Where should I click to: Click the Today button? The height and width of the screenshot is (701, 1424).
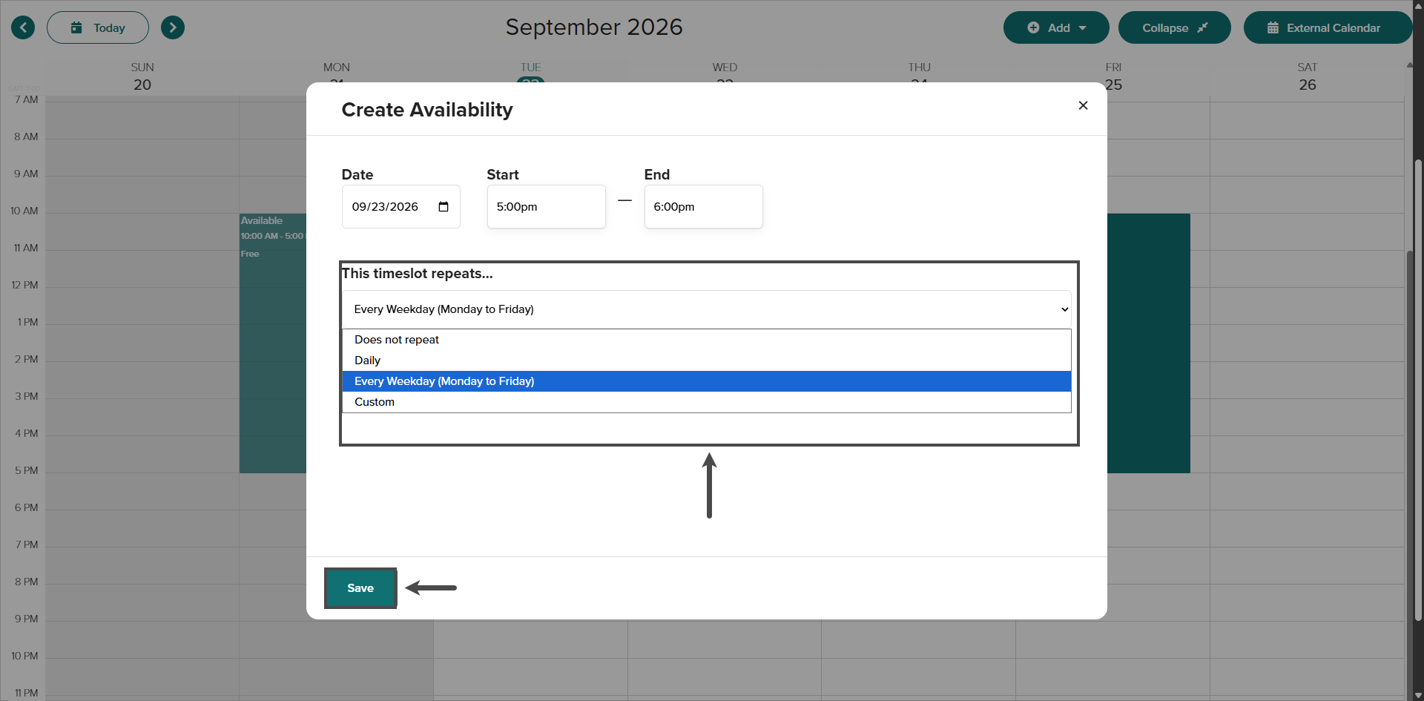click(x=98, y=27)
